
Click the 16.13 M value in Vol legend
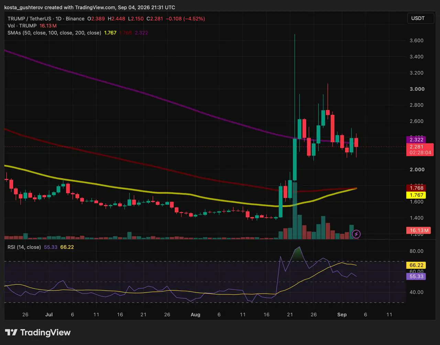coord(48,26)
